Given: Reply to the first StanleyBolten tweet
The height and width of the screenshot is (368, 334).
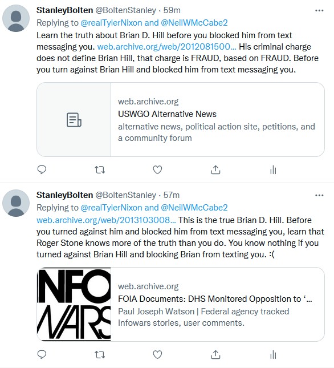Looking at the screenshot, I should pyautogui.click(x=42, y=169).
